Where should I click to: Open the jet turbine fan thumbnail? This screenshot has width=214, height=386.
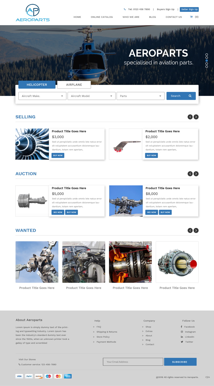[32, 144]
